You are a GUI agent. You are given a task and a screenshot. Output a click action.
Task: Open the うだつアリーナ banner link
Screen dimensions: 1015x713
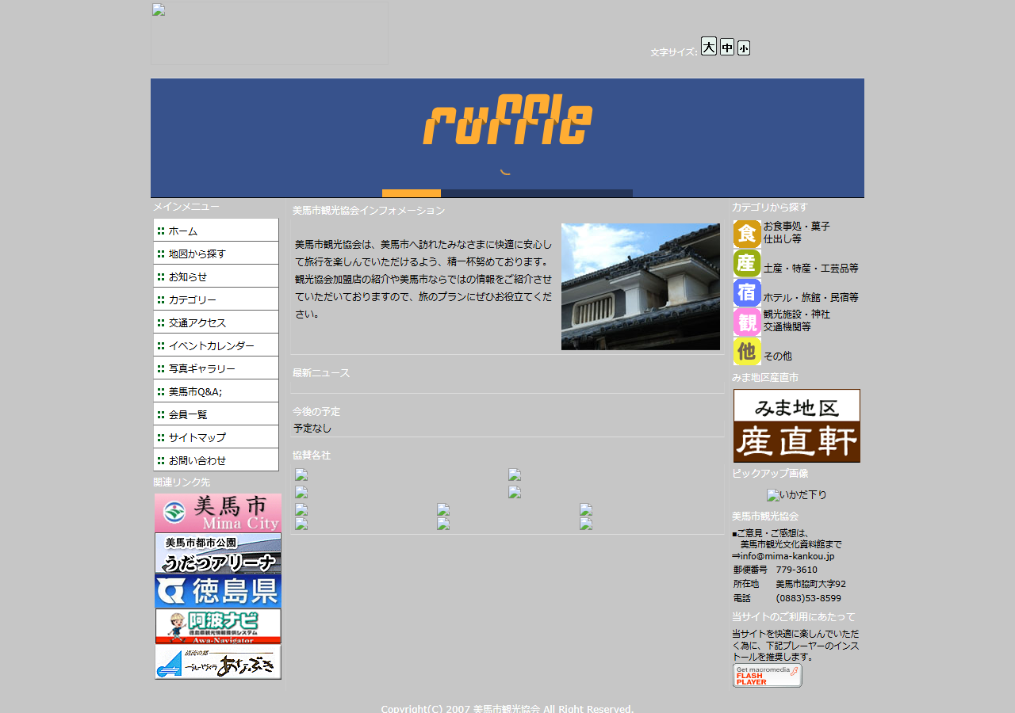(x=218, y=553)
